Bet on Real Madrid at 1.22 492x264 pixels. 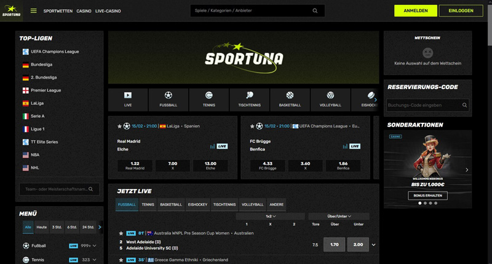[x=135, y=166]
